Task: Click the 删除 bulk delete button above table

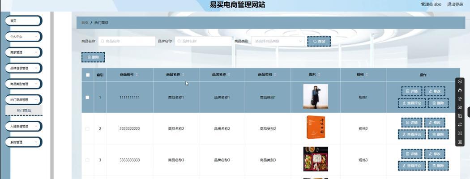Action: click(x=93, y=57)
